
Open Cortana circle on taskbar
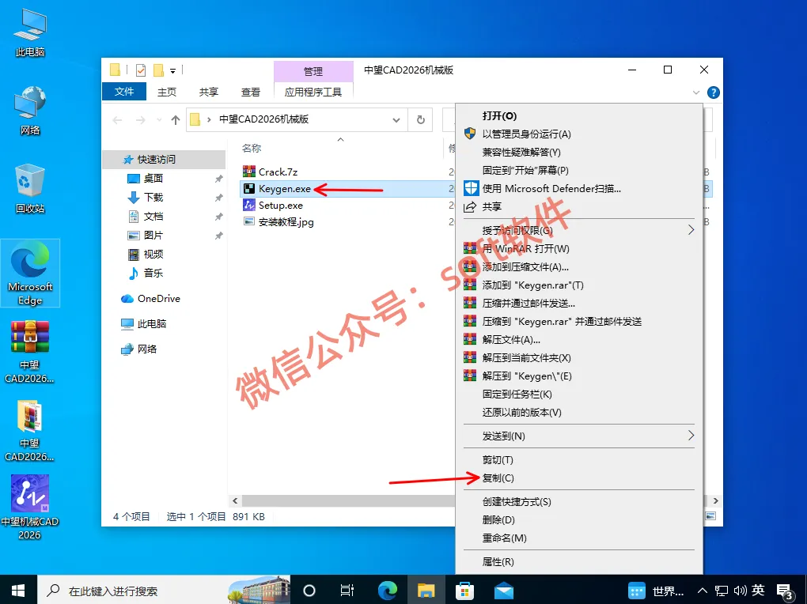pos(309,590)
